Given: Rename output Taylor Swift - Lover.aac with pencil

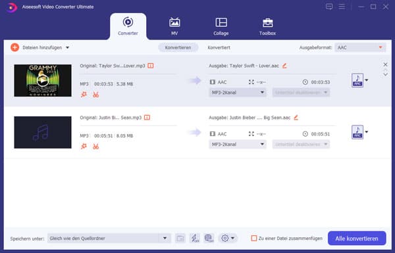Looking at the screenshot, I should pyautogui.click(x=284, y=66).
